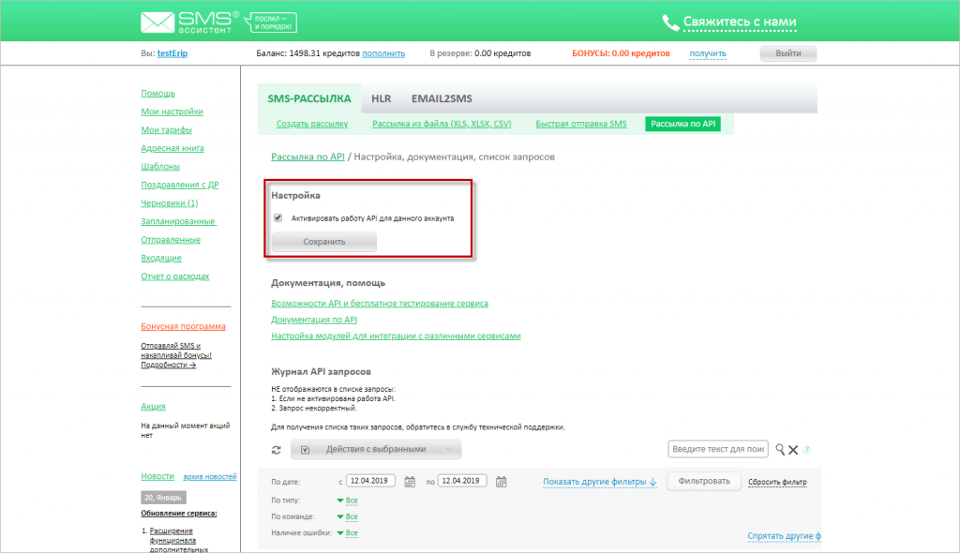This screenshot has width=960, height=553.
Task: Click the 20, Январь news date label
Action: pyautogui.click(x=163, y=498)
